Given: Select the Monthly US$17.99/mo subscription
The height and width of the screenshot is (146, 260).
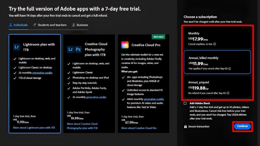Looking at the screenshot, I should (217, 38).
